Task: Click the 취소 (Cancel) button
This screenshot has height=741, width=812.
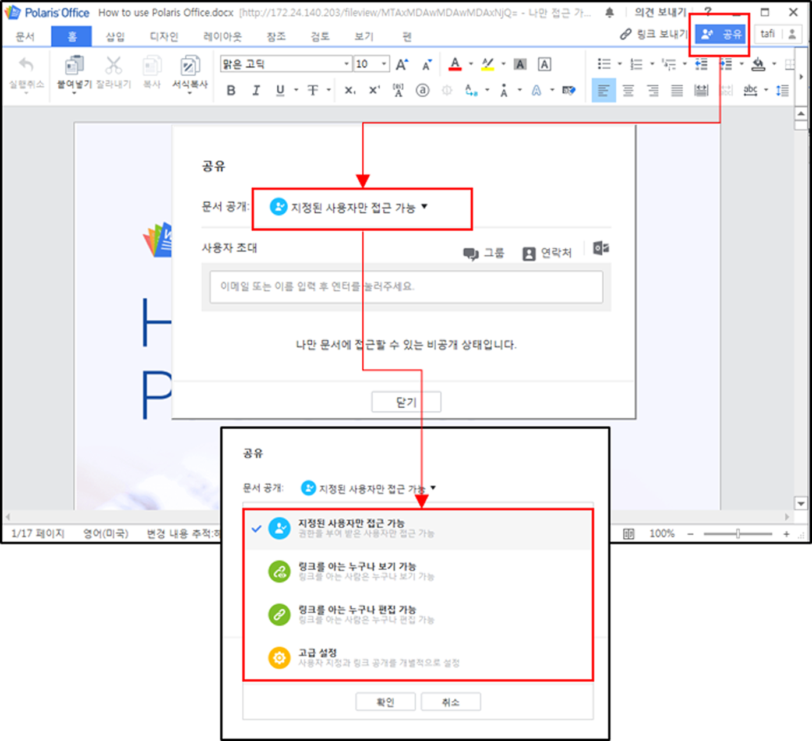Action: point(451,702)
